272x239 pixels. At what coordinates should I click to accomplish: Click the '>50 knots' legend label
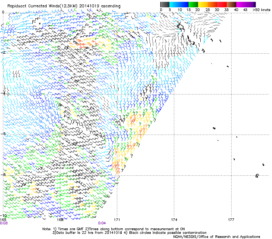tap(261, 10)
